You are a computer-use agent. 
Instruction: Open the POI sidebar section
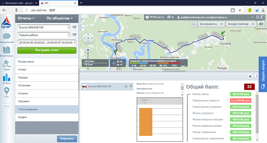7,93
